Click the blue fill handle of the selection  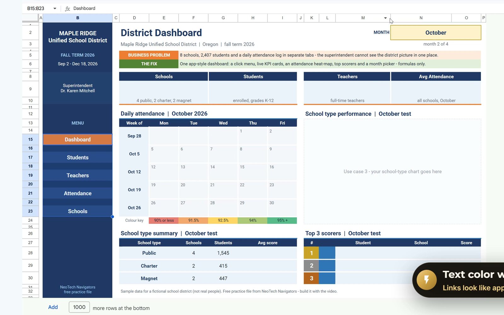[112, 217]
